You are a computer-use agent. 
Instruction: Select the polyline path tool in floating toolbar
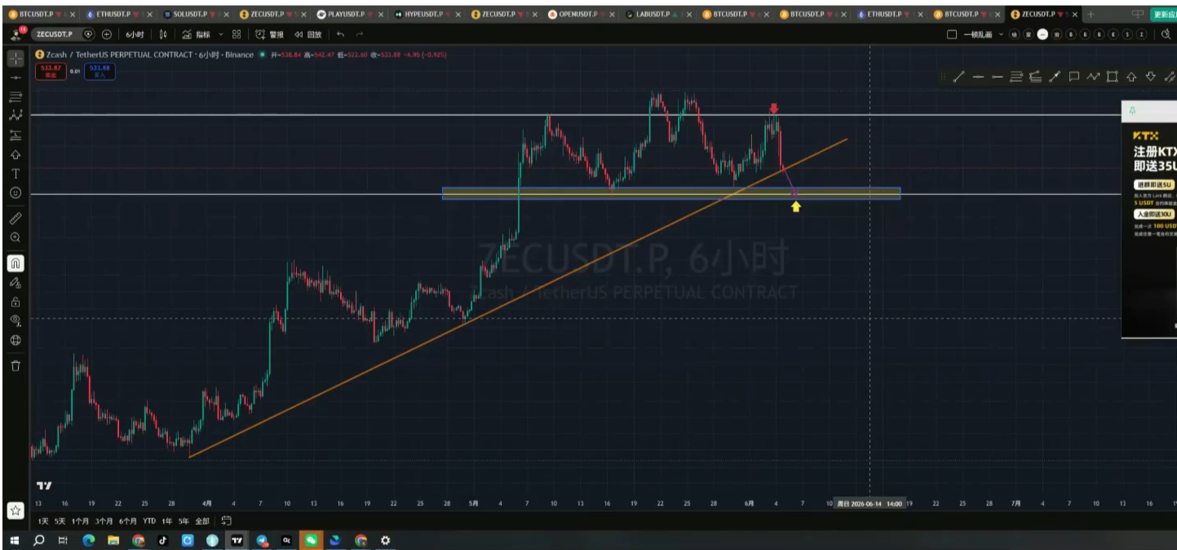[x=1093, y=77]
